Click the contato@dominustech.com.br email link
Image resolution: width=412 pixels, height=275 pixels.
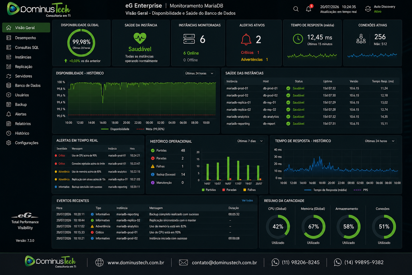224,263
